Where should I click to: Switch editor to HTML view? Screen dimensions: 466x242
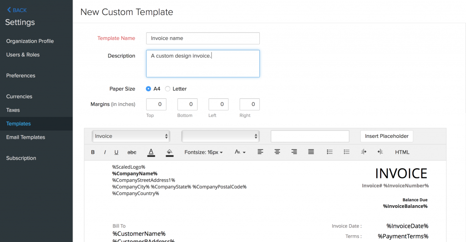[402, 152]
